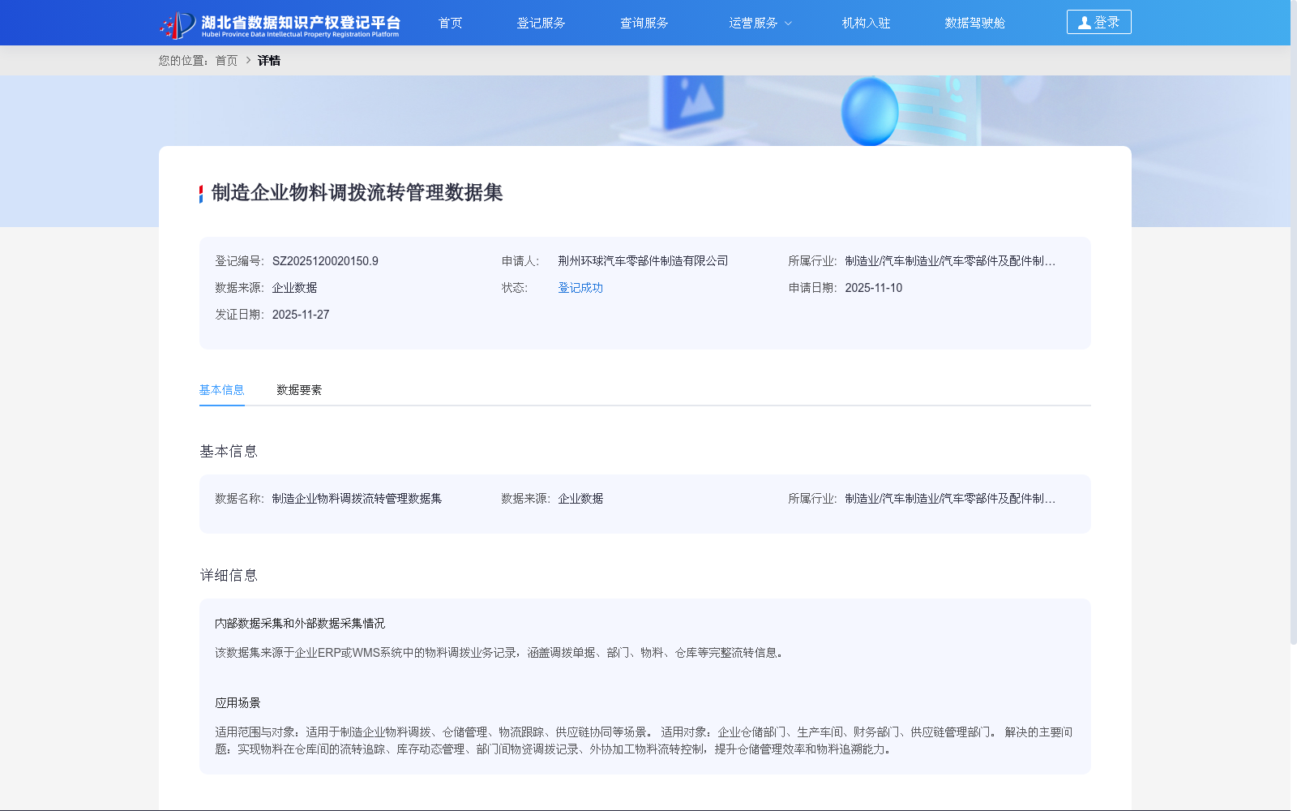Open 数据驾驶舱 in the top navigation

974,23
